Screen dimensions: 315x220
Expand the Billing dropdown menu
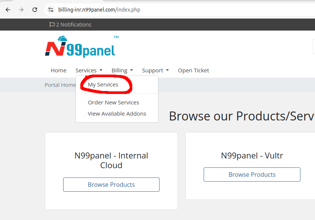point(122,70)
